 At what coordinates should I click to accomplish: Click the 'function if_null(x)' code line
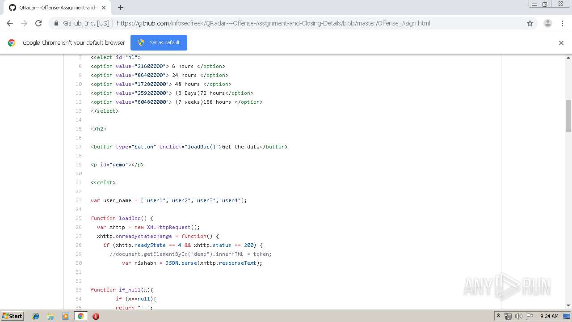122,290
